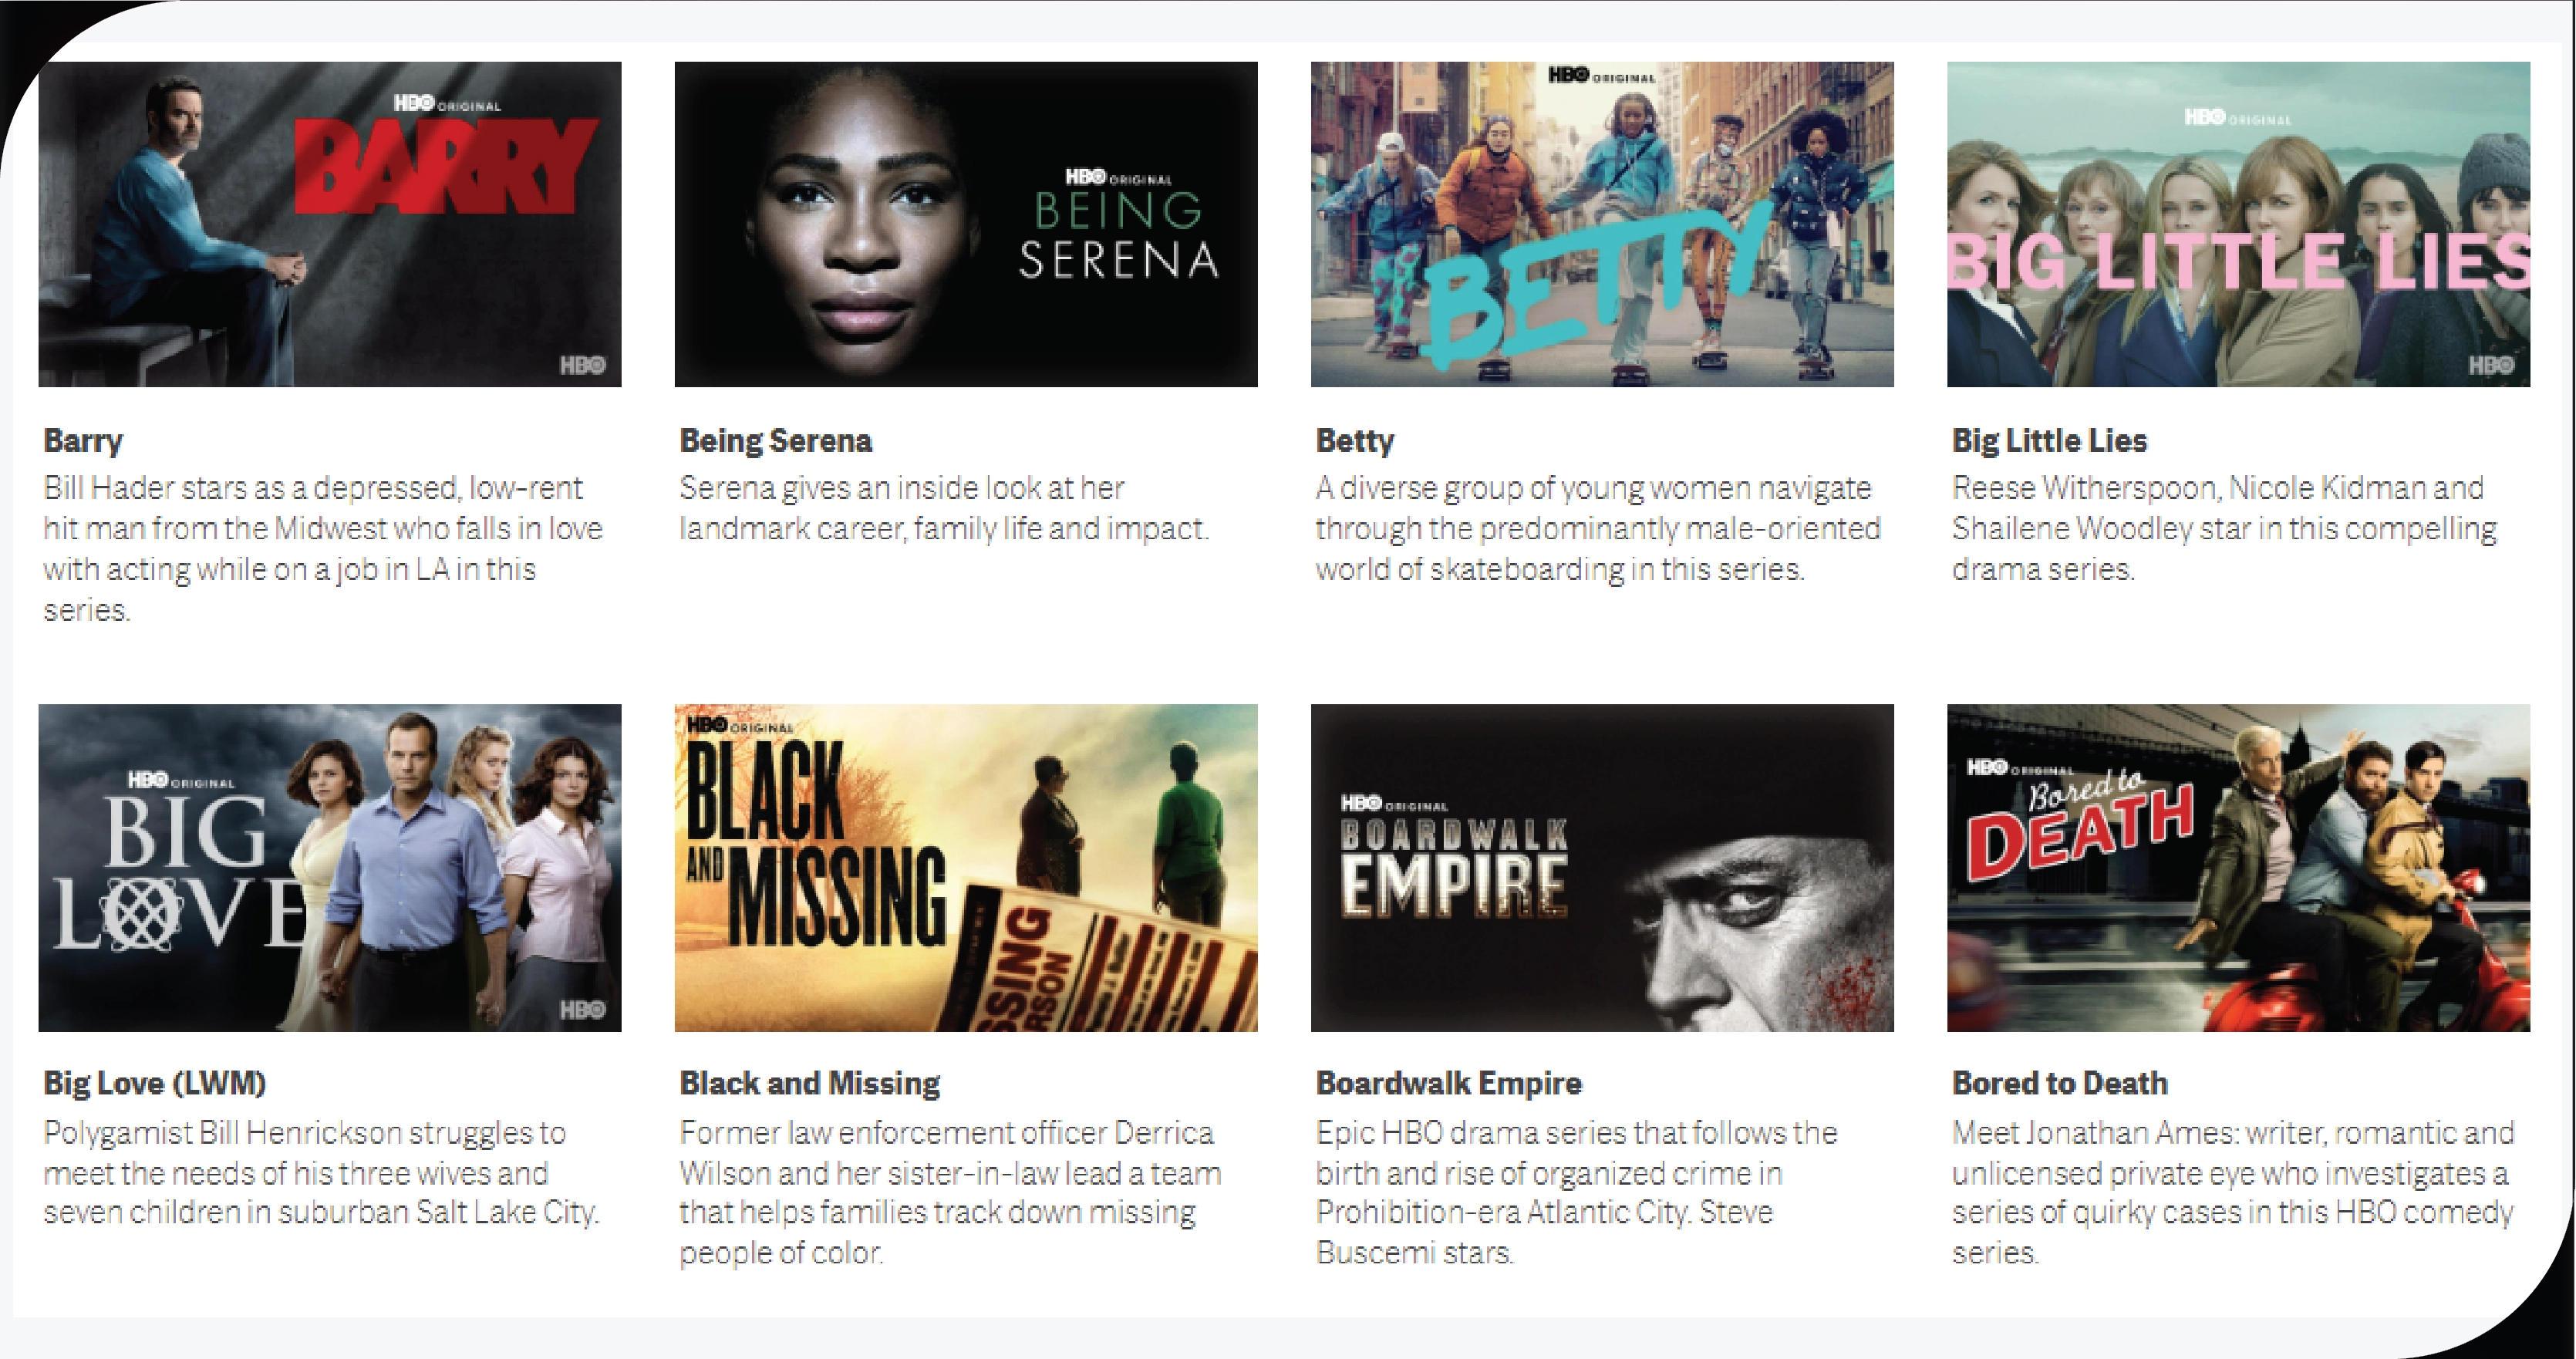Select the Betty skateboarding thumbnail
2576x1359 pixels.
tap(1602, 224)
